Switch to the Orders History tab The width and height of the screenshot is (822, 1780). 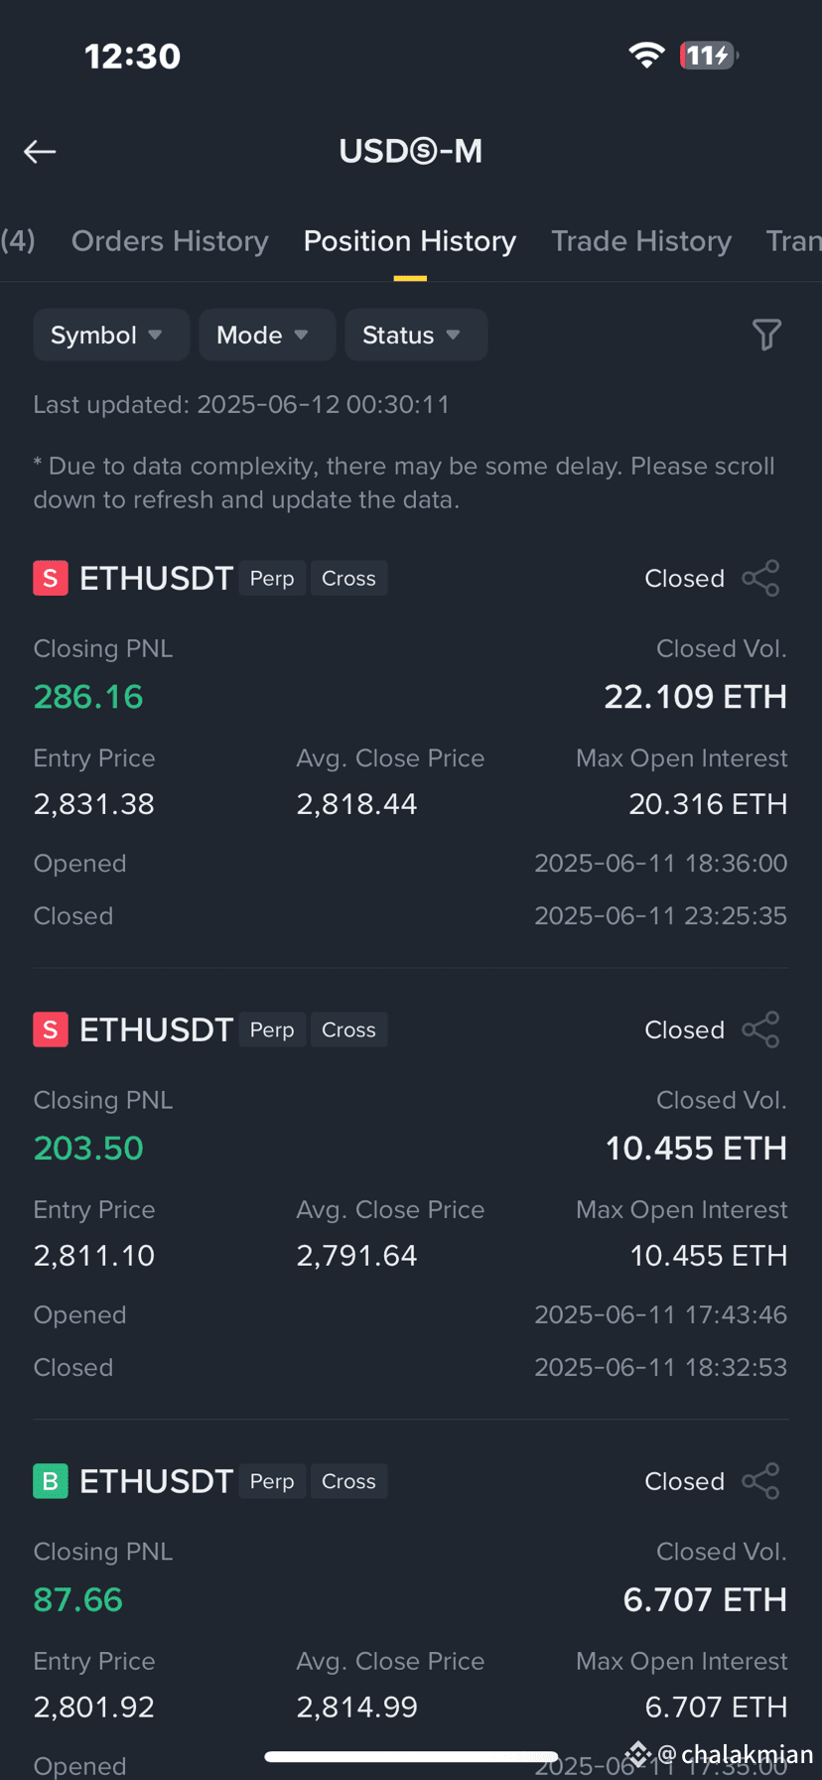[170, 241]
